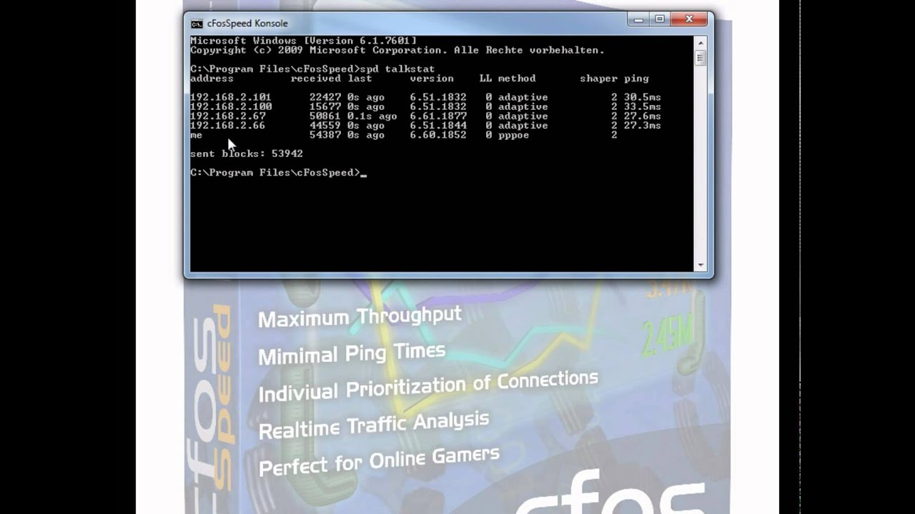Click address 192.168.2.100 in the console

(231, 106)
